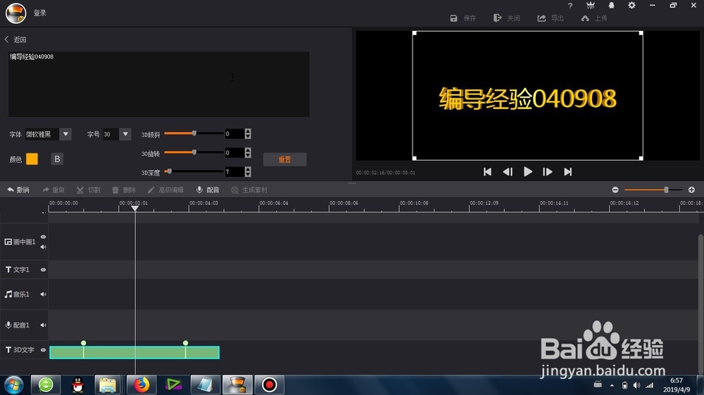The width and height of the screenshot is (704, 395).
Task: Click the 重置 reset button
Action: (x=284, y=159)
